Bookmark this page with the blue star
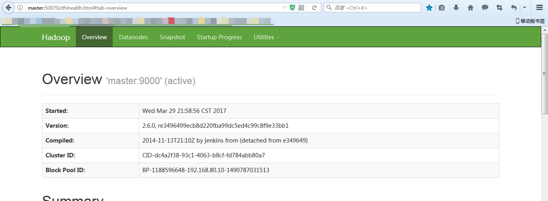 pos(429,8)
